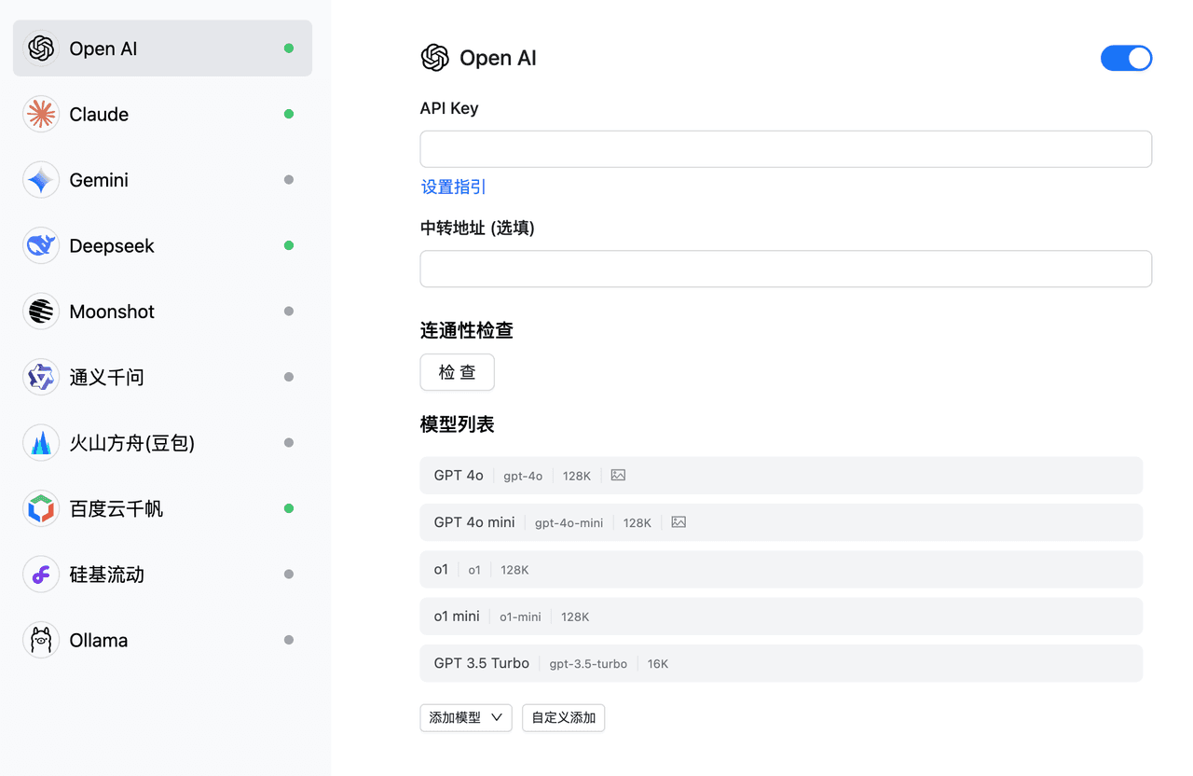
Task: Click the 通义千问 provider icon
Action: (41, 377)
